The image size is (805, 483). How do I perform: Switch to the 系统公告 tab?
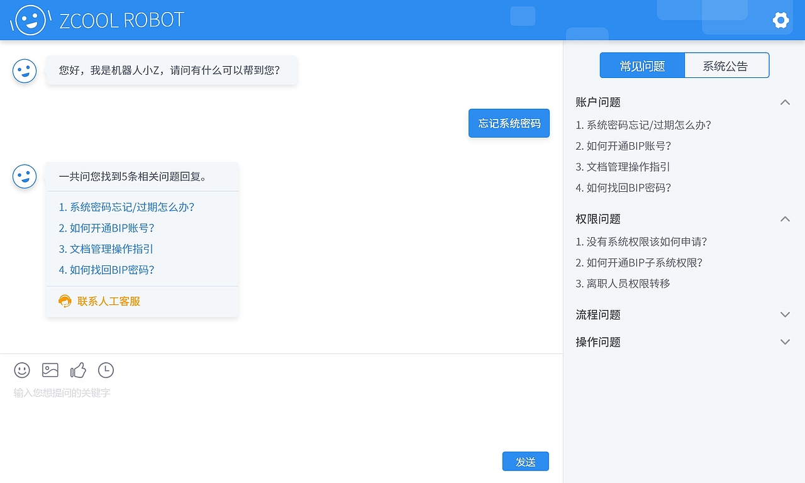tap(727, 65)
